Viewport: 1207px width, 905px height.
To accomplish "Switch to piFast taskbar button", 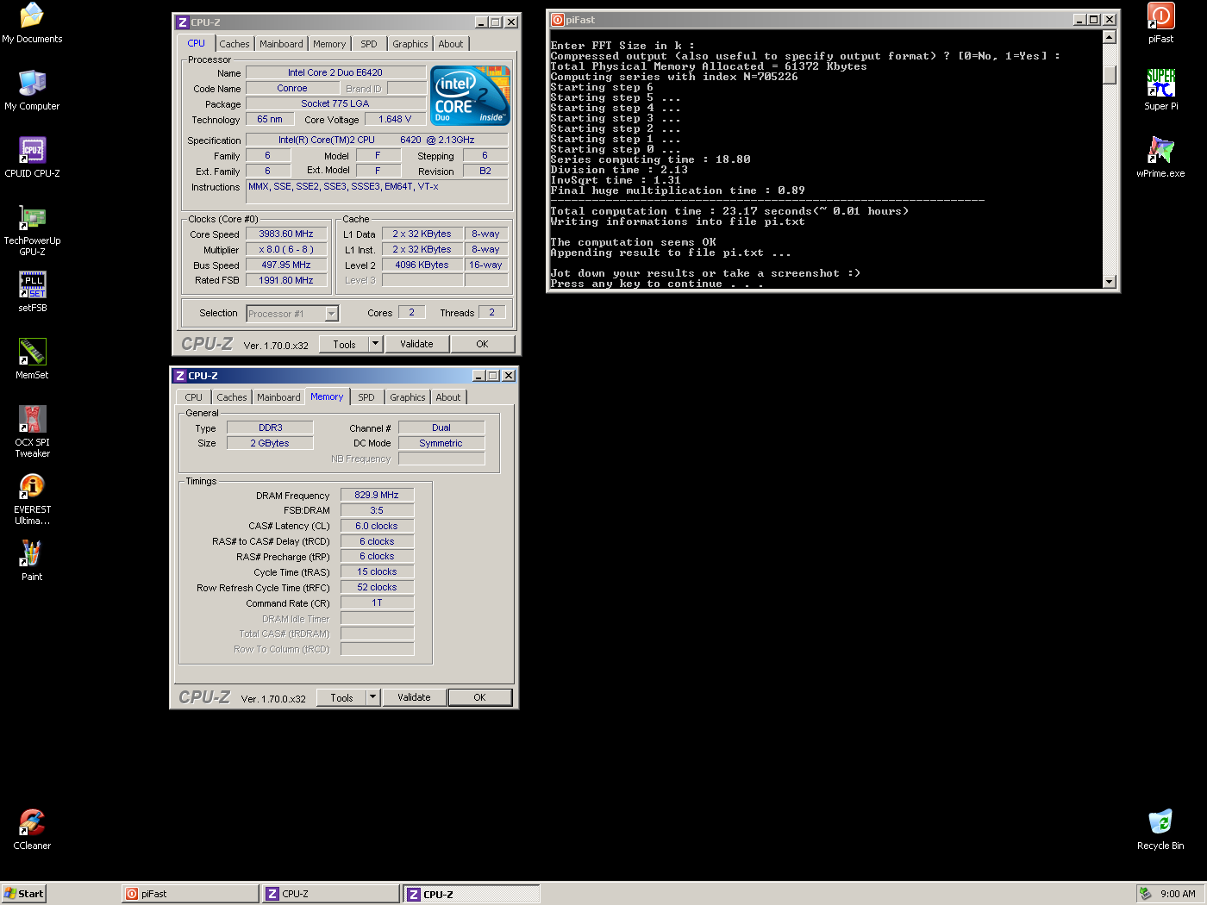I will pos(191,894).
